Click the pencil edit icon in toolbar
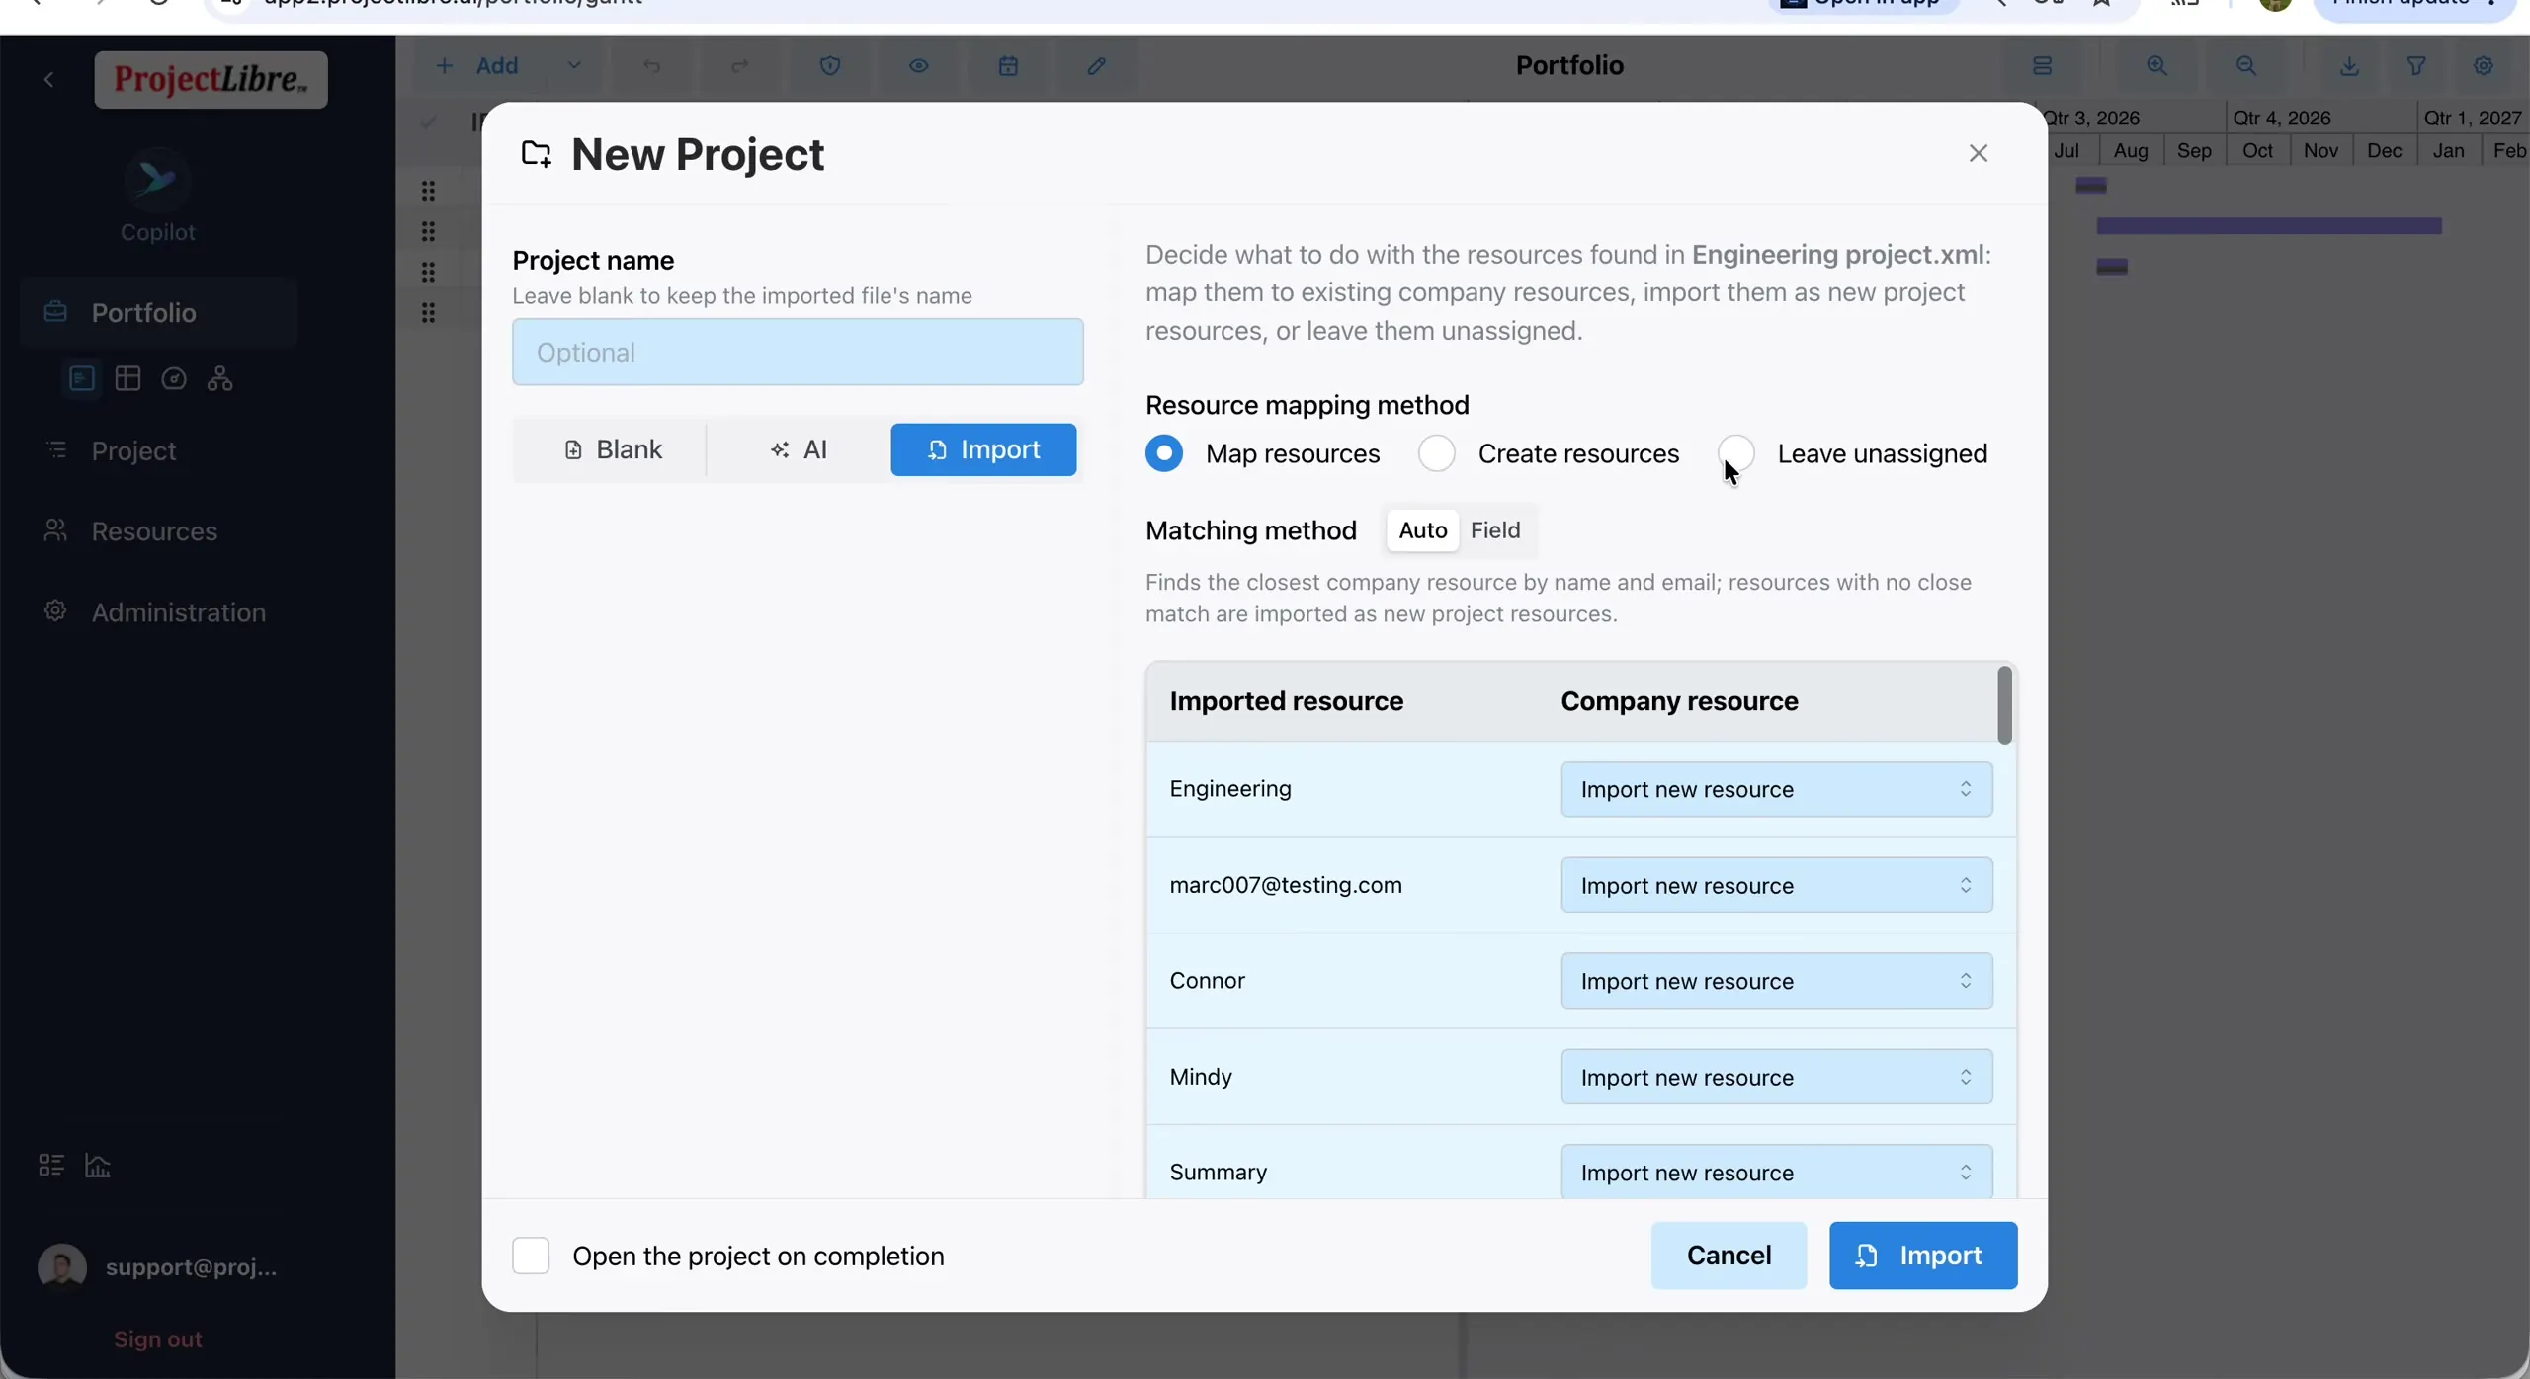 coord(1096,66)
